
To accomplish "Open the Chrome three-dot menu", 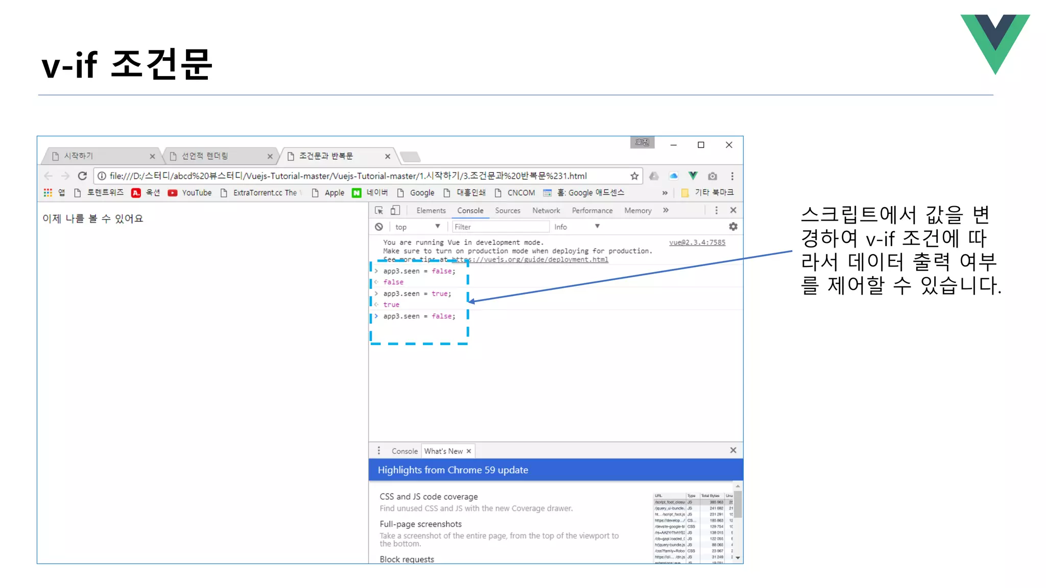I will point(732,176).
